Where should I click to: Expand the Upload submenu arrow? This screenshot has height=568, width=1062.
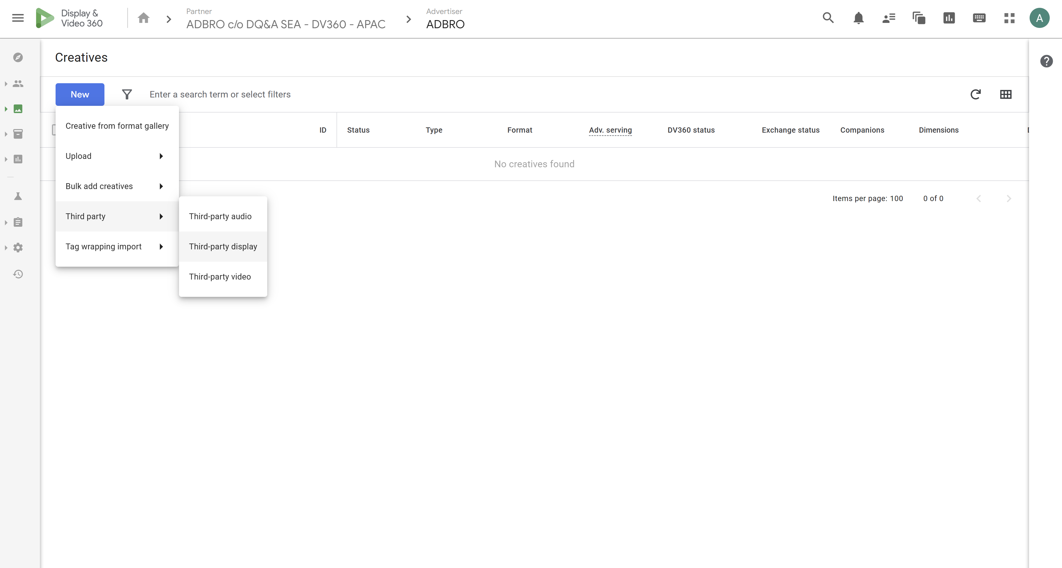[x=161, y=156]
